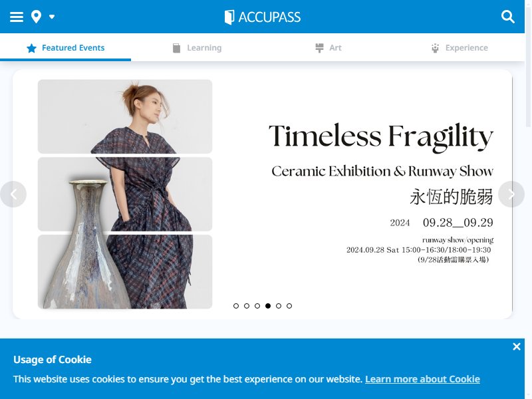
Task: Click the paint roller Art icon
Action: (x=319, y=48)
